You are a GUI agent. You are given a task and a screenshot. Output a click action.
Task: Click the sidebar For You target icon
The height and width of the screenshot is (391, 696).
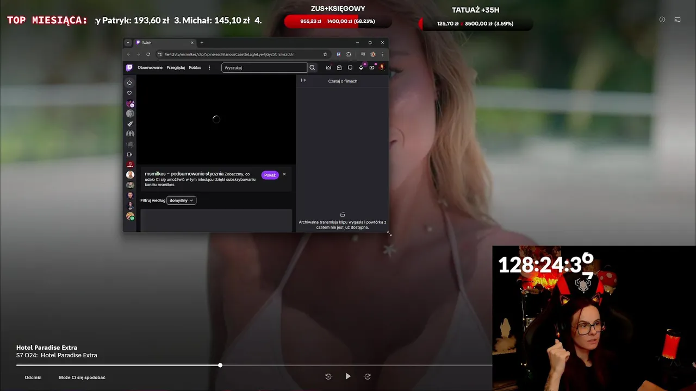click(x=129, y=83)
